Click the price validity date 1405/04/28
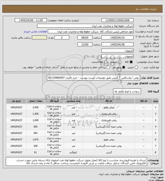The height and width of the screenshot is (181, 165). pos(117,44)
